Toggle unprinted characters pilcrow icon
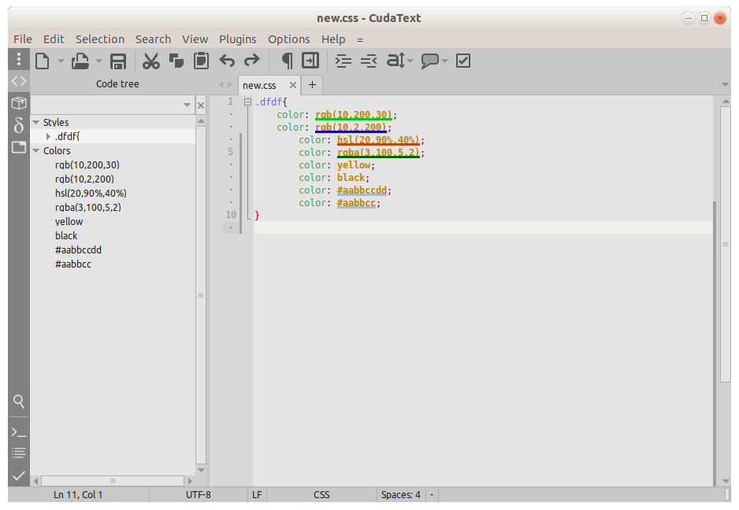739x510 pixels. (287, 61)
